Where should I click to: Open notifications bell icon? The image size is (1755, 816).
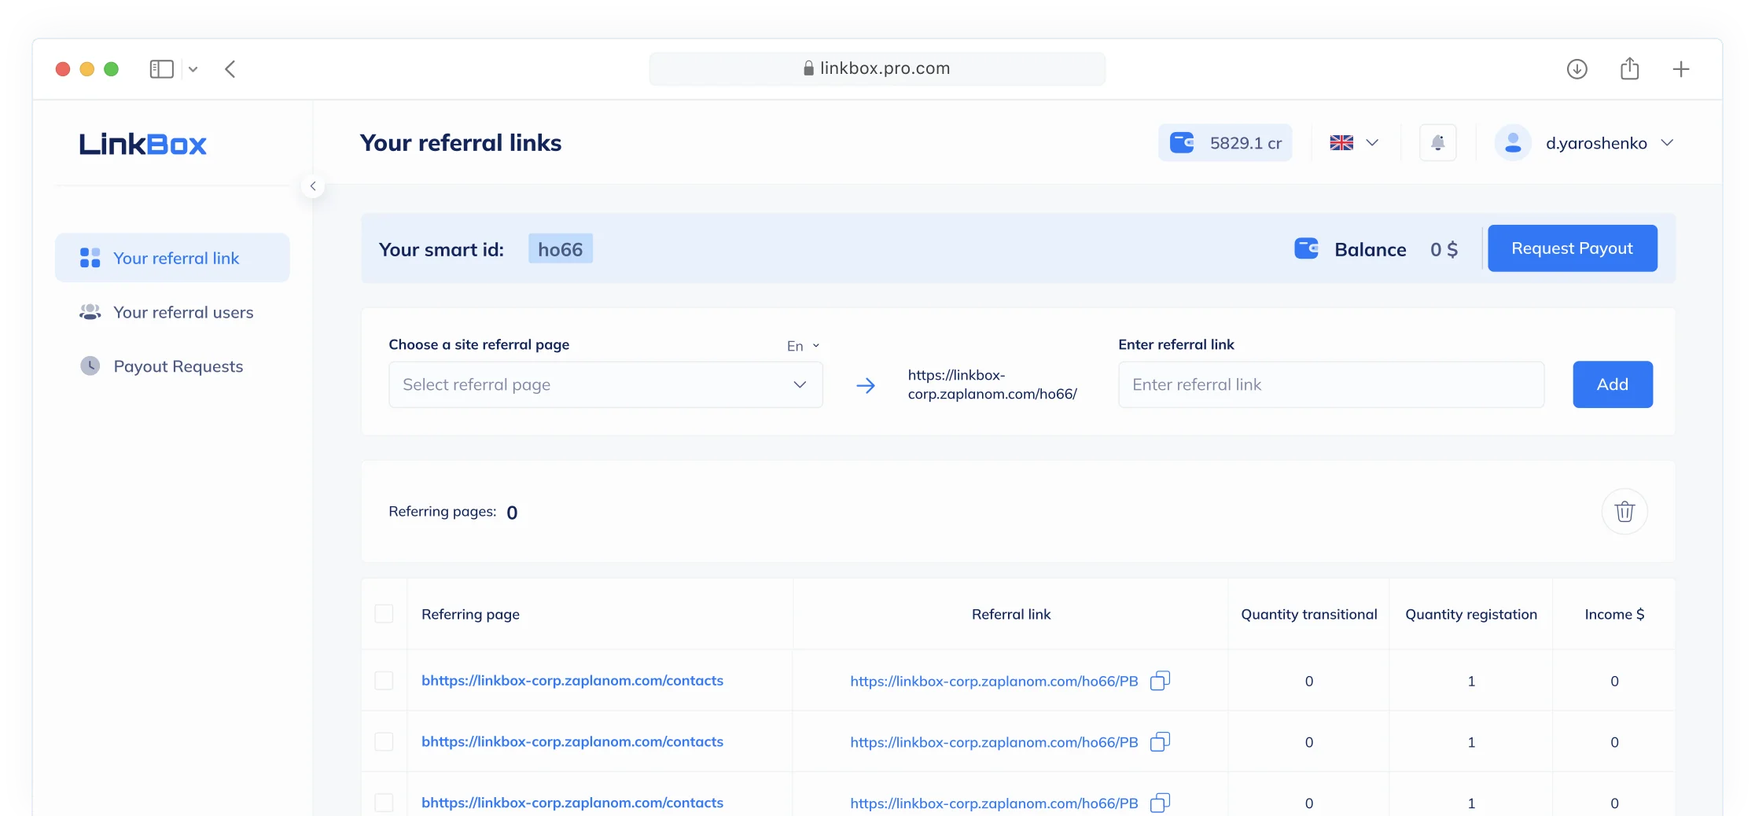tap(1438, 143)
